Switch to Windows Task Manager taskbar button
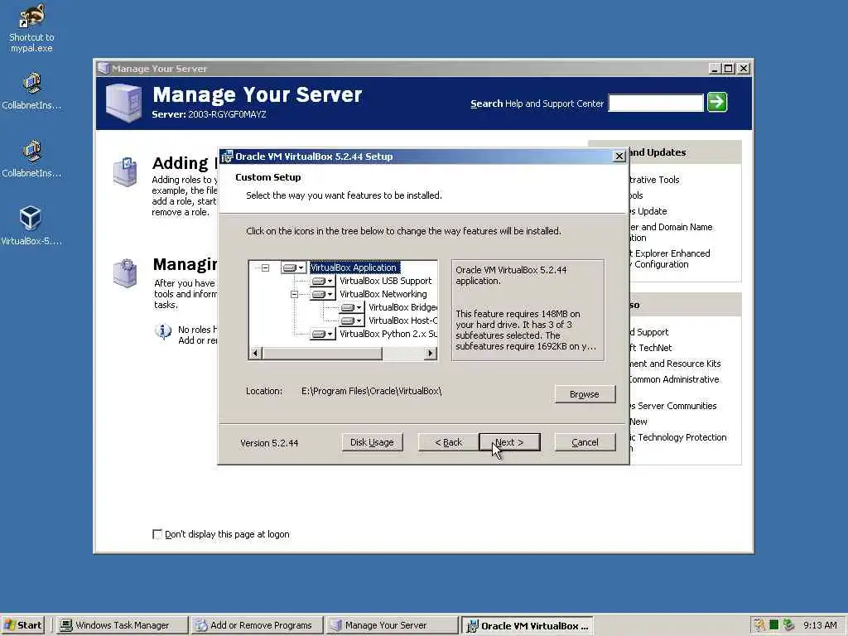 click(x=122, y=625)
